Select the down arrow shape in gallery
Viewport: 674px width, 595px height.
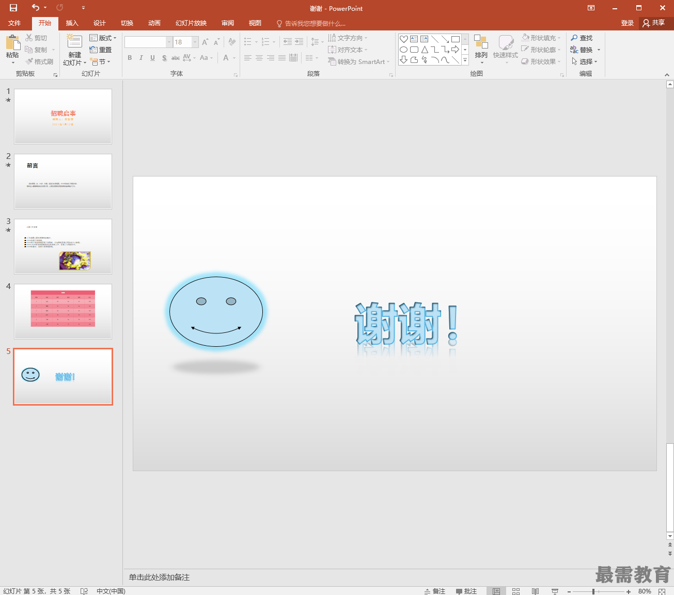(x=404, y=60)
